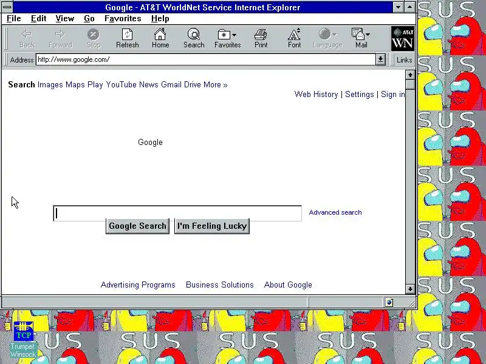Open the Go menu
The image size is (486, 364).
coord(89,19)
